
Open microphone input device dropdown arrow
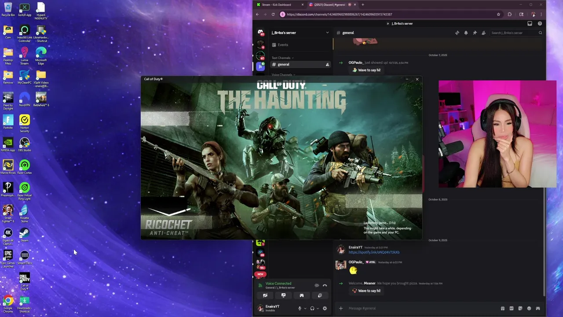305,308
